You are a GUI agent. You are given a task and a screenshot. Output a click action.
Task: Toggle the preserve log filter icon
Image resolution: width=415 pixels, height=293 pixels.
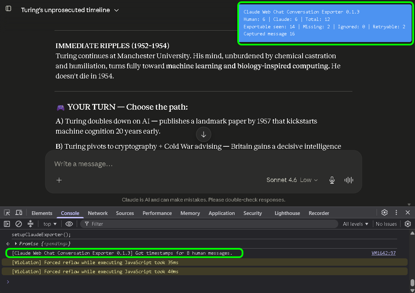(x=30, y=224)
